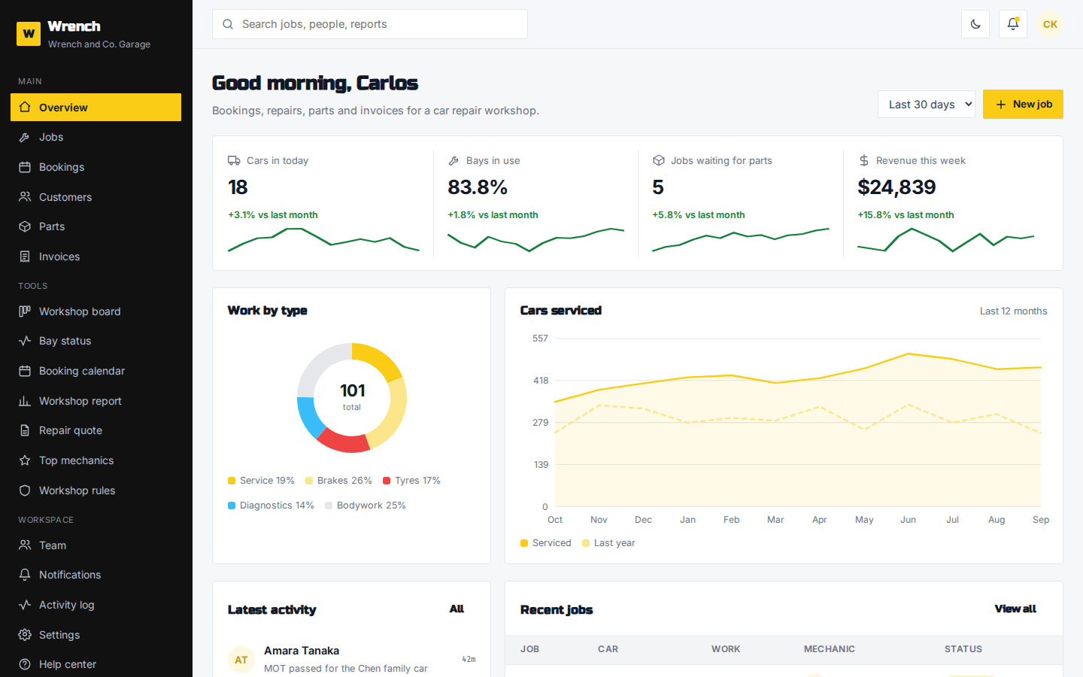Click the Settings gear icon
The width and height of the screenshot is (1083, 677).
[x=25, y=635]
